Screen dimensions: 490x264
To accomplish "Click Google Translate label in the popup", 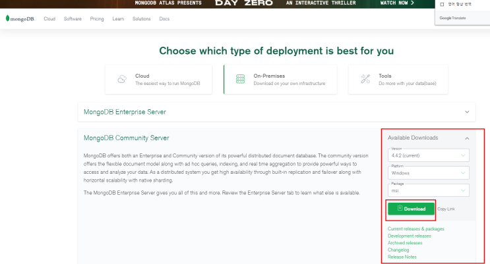I will pyautogui.click(x=452, y=18).
